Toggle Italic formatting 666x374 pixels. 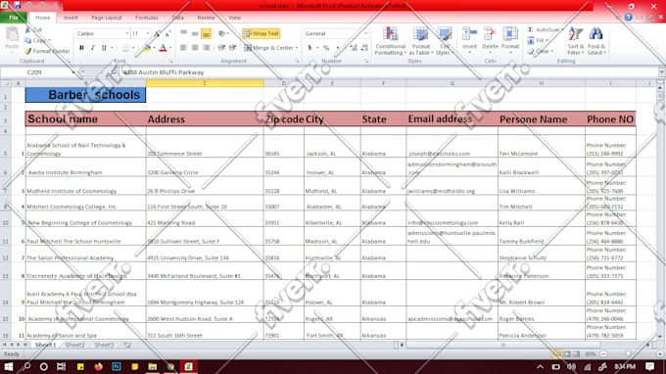(93, 48)
